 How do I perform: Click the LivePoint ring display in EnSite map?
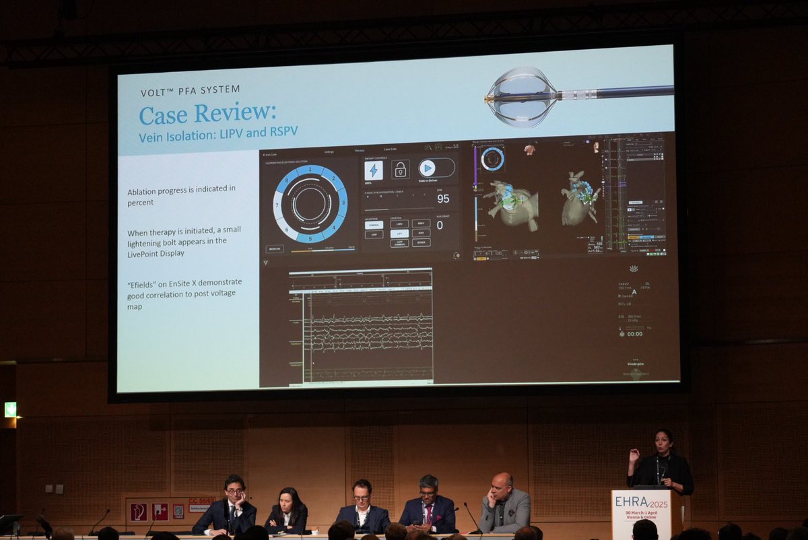pos(493,159)
